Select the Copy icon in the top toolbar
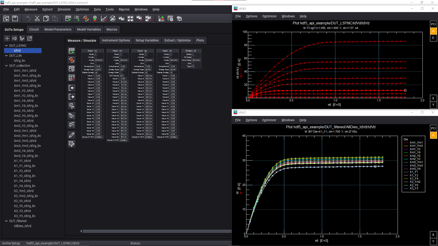This screenshot has height=246, width=438. click(46, 18)
